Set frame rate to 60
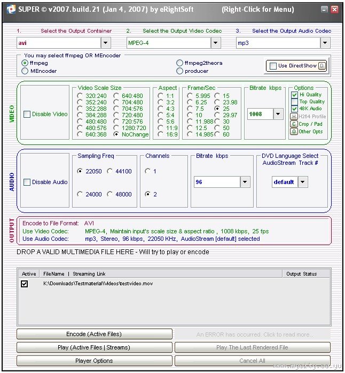 [x=217, y=134]
